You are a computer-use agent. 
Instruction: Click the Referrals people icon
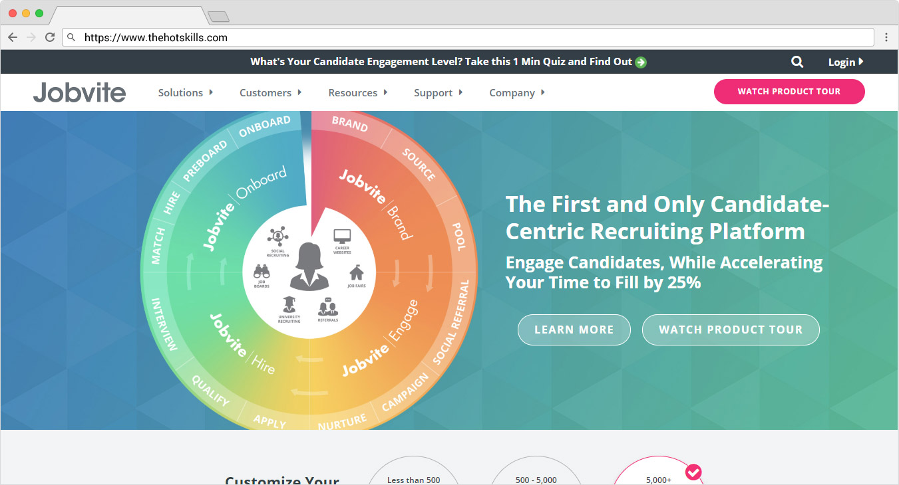[x=327, y=307]
